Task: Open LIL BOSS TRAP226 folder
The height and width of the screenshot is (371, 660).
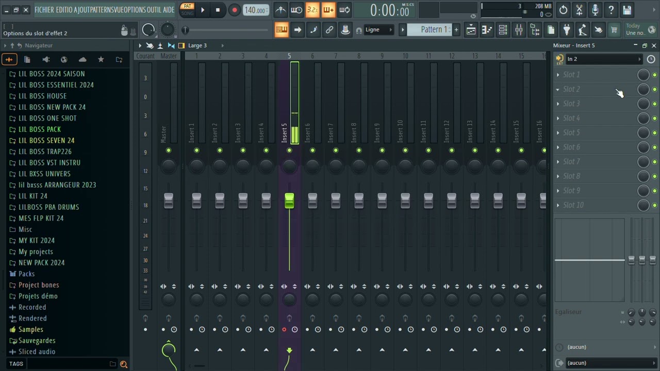Action: 45,151
